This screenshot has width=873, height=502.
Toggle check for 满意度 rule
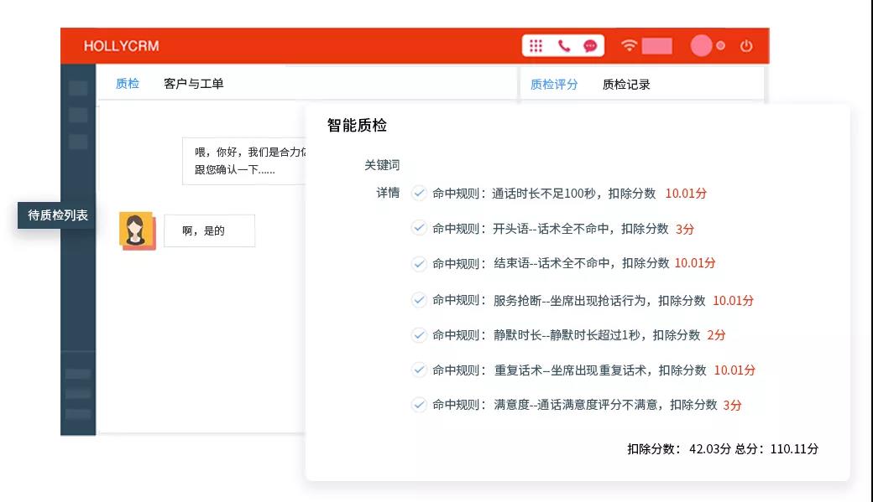tap(419, 405)
